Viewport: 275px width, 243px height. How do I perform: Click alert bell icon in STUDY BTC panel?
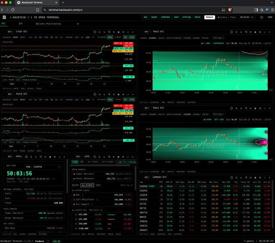point(99,32)
